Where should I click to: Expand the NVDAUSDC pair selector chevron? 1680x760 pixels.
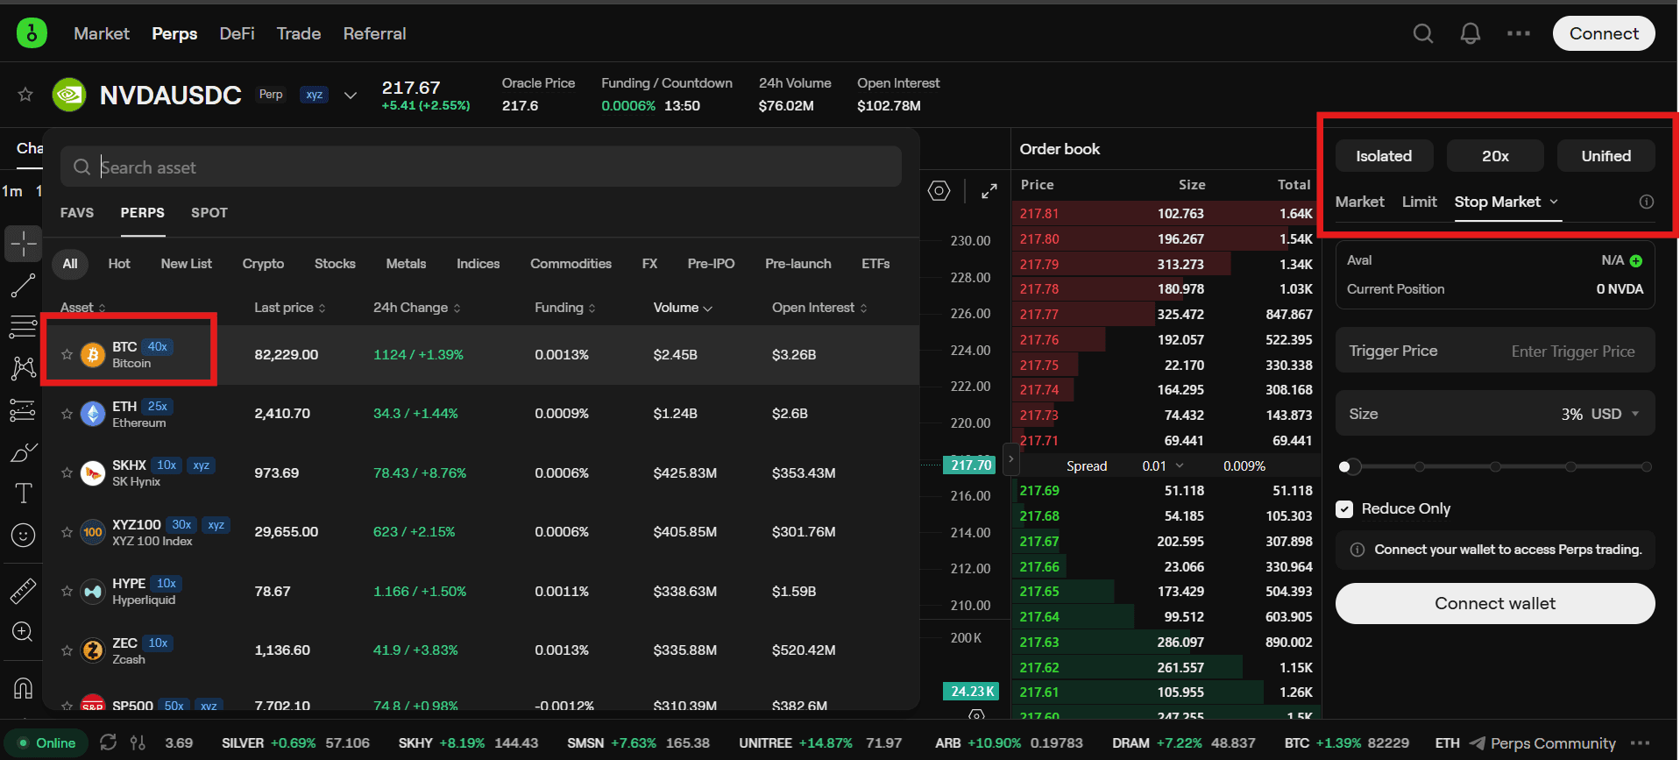pos(351,95)
